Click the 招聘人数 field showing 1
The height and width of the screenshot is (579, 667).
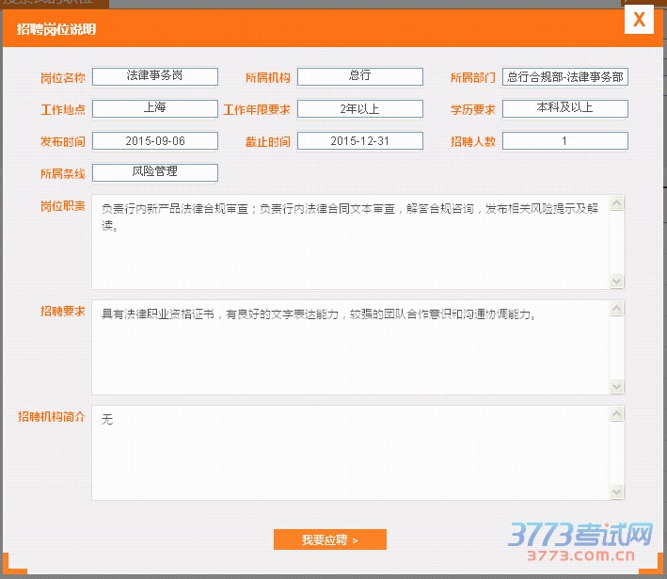coord(564,141)
